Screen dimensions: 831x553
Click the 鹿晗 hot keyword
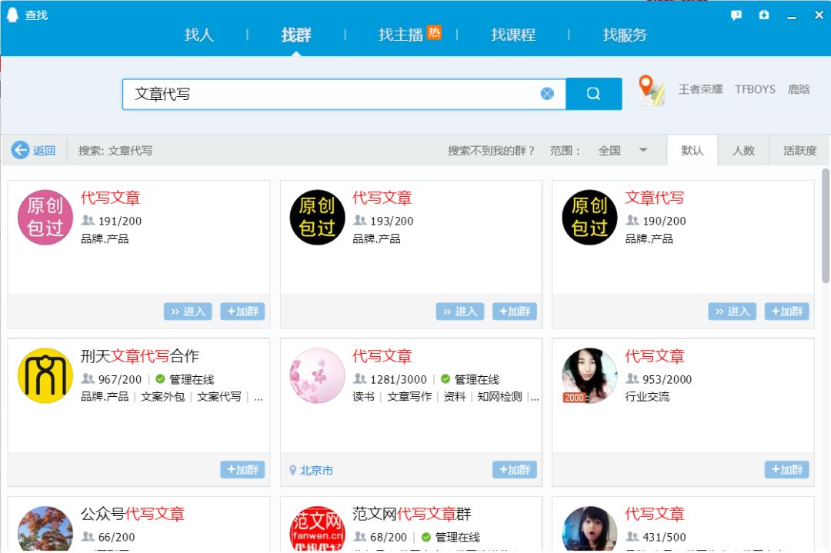click(x=799, y=89)
